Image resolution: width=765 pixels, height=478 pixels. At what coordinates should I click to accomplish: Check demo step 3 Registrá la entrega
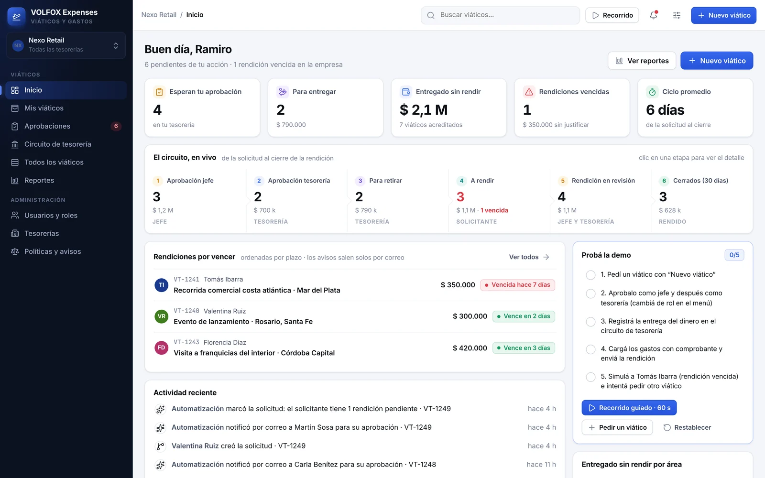(590, 322)
